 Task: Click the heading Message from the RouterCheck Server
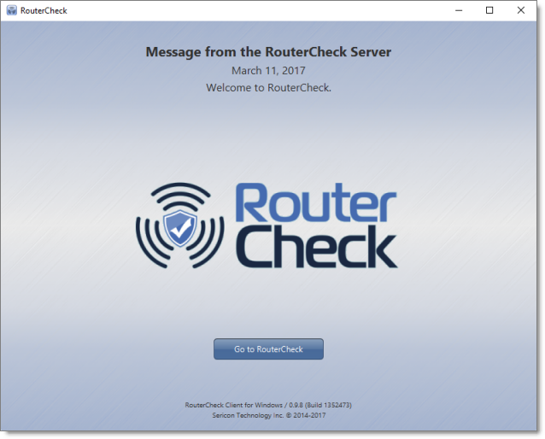click(268, 52)
